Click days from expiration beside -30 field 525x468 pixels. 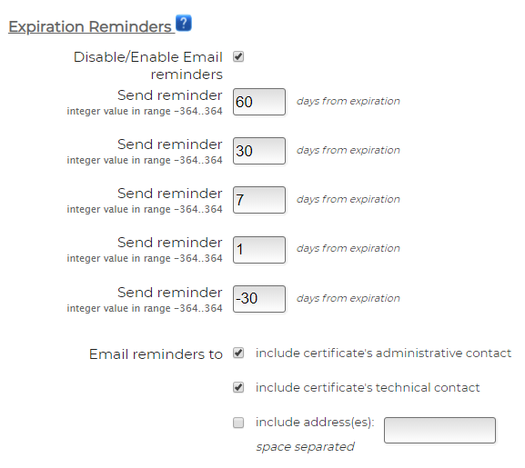click(x=348, y=298)
